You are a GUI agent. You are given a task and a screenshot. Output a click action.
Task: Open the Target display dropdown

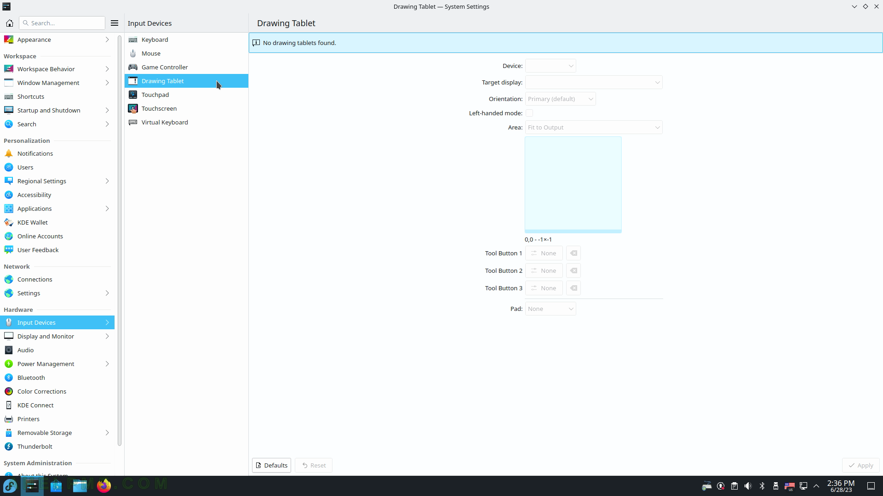594,82
